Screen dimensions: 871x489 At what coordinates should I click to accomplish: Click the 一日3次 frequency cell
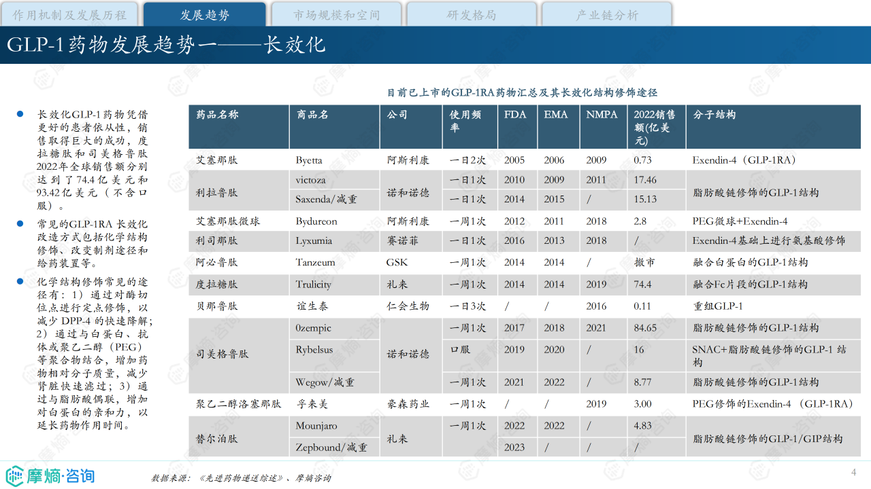pyautogui.click(x=470, y=306)
